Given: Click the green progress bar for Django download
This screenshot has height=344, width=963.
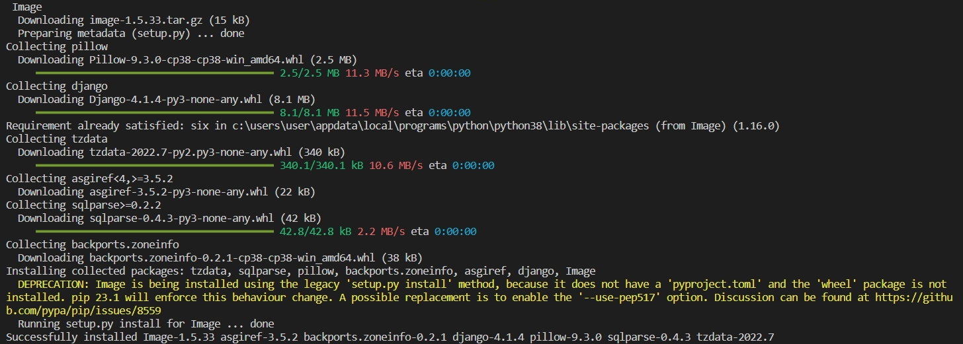Looking at the screenshot, I should pyautogui.click(x=154, y=112).
